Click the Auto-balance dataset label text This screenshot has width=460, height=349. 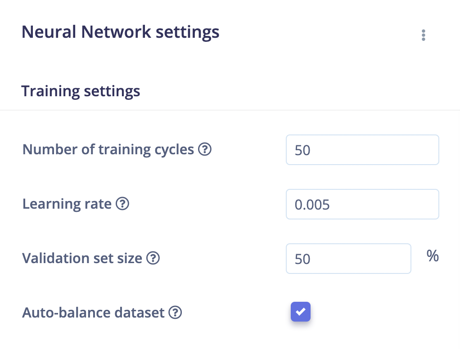[x=93, y=313]
